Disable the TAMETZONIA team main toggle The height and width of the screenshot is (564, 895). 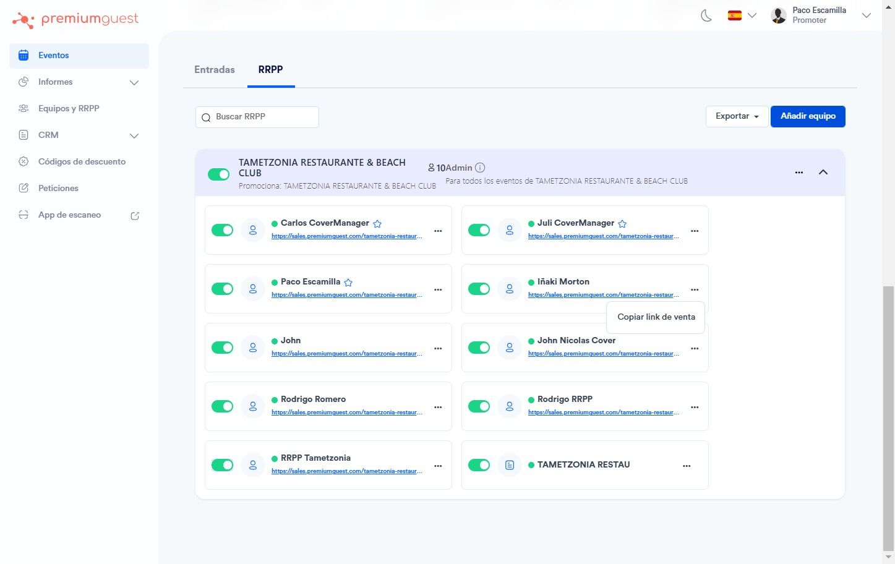tap(218, 174)
